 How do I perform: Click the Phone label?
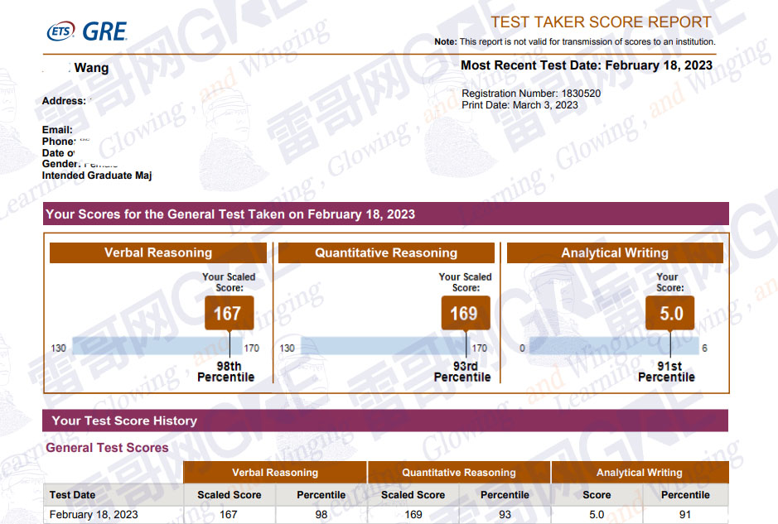point(59,142)
